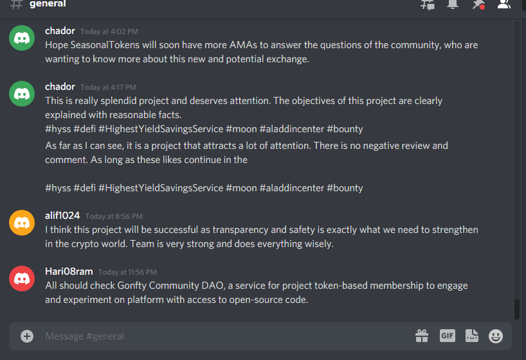Click the Message #general text input

tap(228, 336)
